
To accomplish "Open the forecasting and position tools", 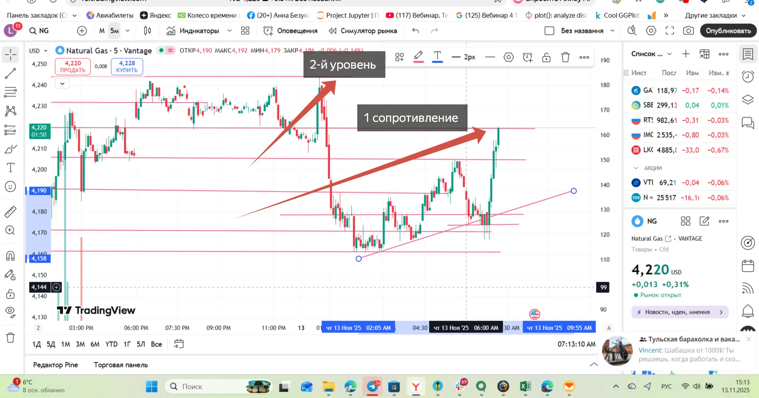I will (x=11, y=130).
